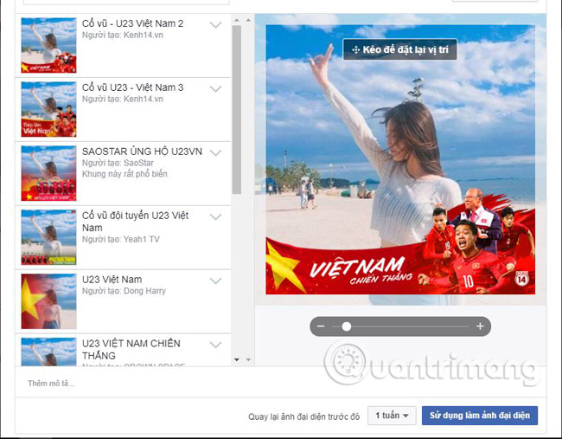
Task: Click the Thêm mô tả description field
Action: [x=280, y=383]
